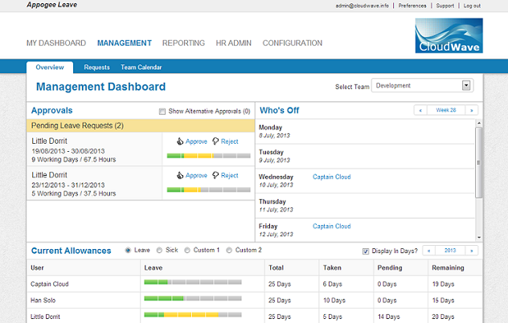Click the CloudWave logo
This screenshot has height=323, width=508.
[x=449, y=37]
